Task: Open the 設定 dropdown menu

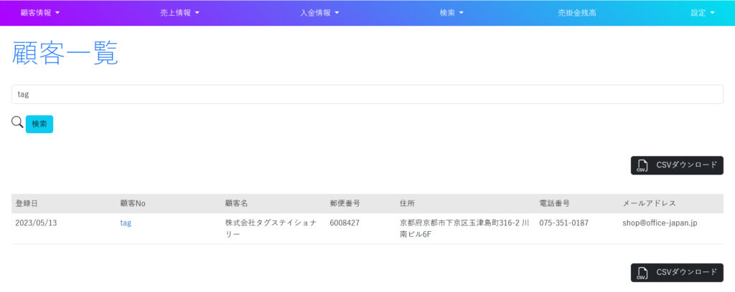Action: click(x=703, y=13)
